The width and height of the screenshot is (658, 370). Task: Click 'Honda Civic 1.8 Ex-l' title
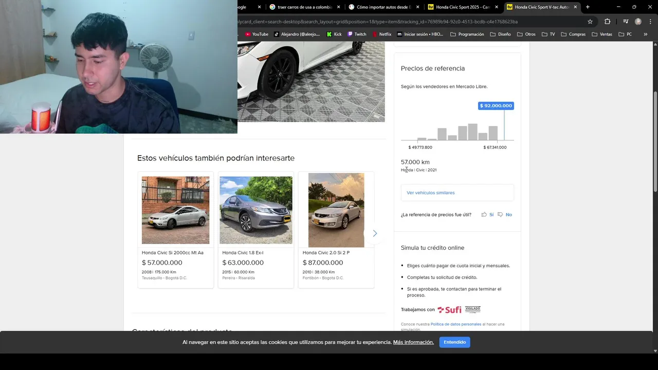[243, 253]
